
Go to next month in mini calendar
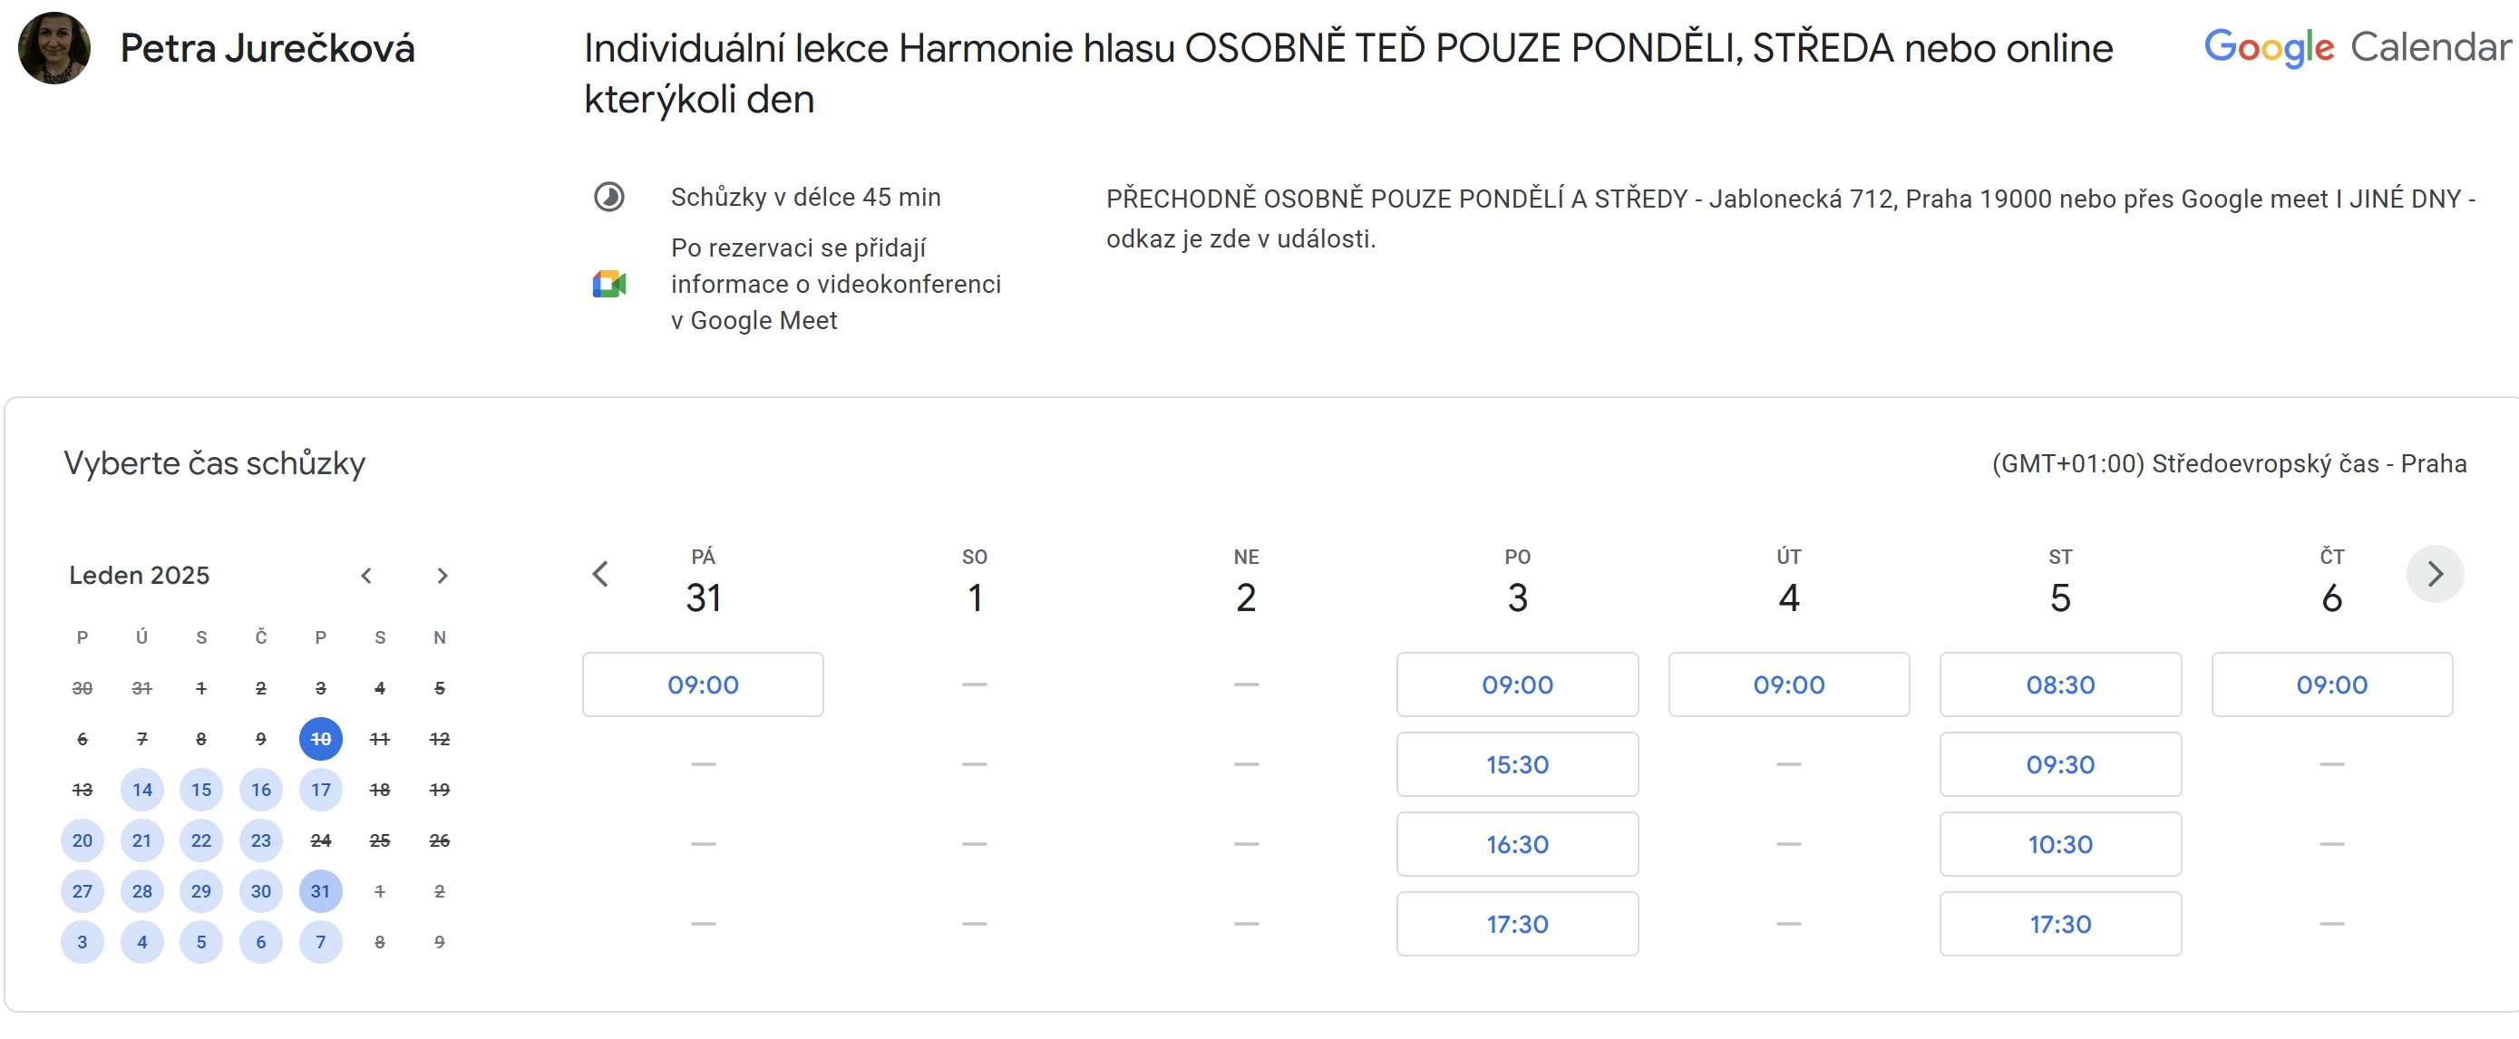click(442, 576)
